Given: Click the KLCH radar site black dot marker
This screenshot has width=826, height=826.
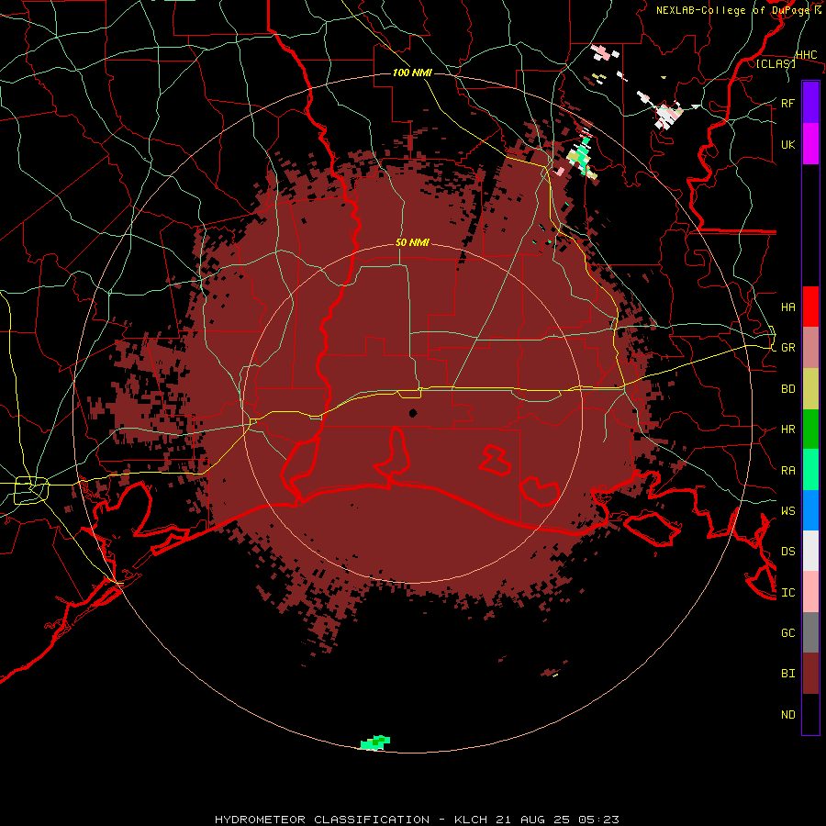Looking at the screenshot, I should point(413,413).
